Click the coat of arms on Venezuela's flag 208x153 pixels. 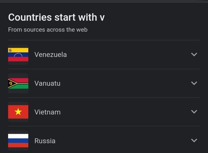pos(10,50)
